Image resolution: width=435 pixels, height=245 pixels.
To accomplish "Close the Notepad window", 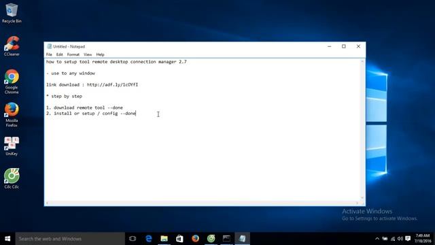I will pos(358,46).
